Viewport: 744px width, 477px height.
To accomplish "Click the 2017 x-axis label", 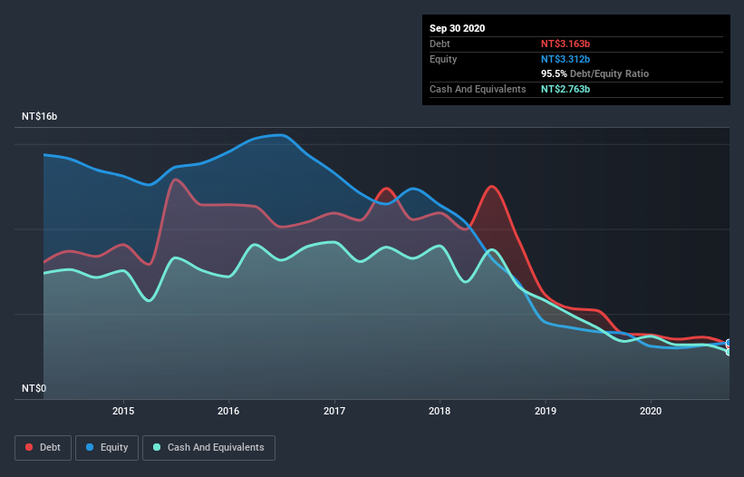I will click(334, 411).
